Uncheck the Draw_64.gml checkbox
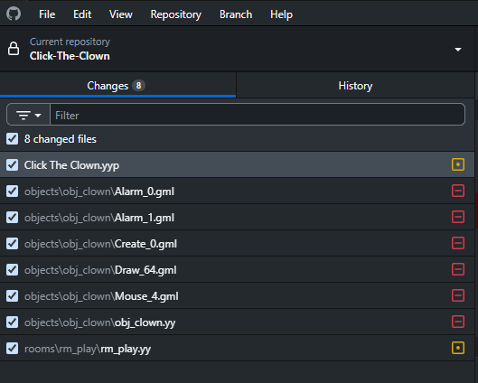 (x=12, y=270)
